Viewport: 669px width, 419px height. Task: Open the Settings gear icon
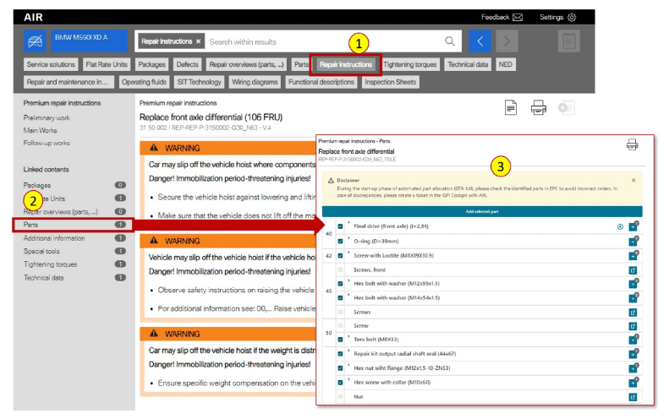(x=572, y=17)
